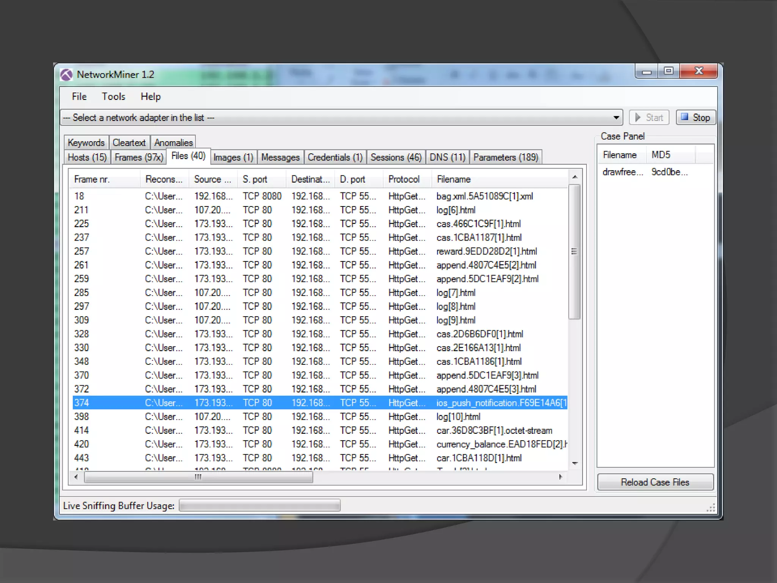The height and width of the screenshot is (583, 777).
Task: Click the horizontal scrollbar left arrow
Action: (76, 477)
